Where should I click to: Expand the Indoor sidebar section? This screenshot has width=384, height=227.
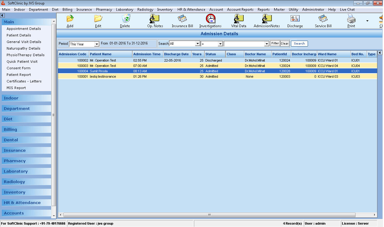pyautogui.click(x=26, y=98)
